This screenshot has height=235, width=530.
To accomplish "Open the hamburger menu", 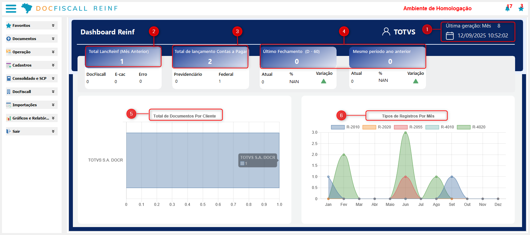I will point(11,9).
